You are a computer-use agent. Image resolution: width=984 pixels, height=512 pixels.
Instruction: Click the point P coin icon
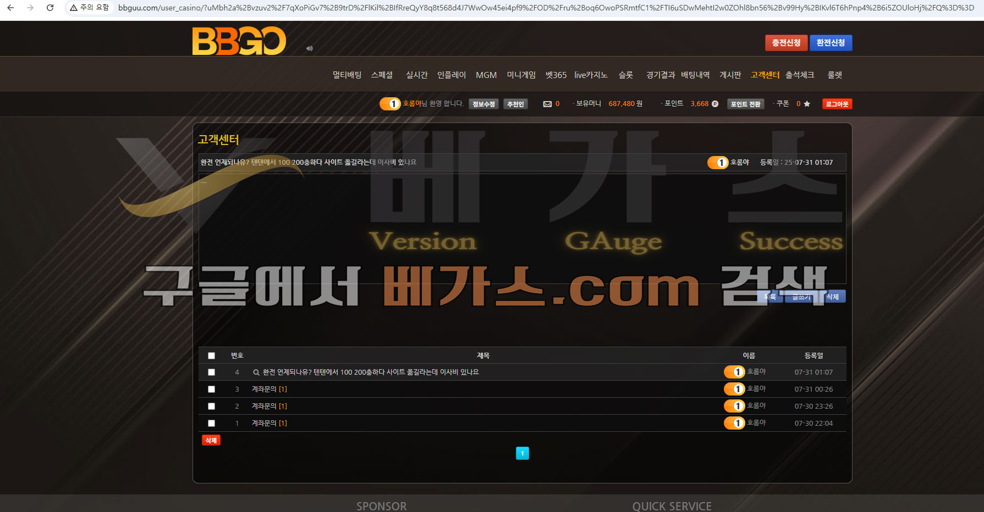(x=715, y=104)
